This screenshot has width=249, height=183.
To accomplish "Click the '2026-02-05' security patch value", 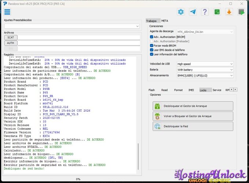I will point(51,118).
